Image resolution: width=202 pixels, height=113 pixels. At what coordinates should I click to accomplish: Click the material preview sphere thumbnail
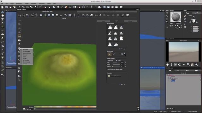tap(175, 17)
